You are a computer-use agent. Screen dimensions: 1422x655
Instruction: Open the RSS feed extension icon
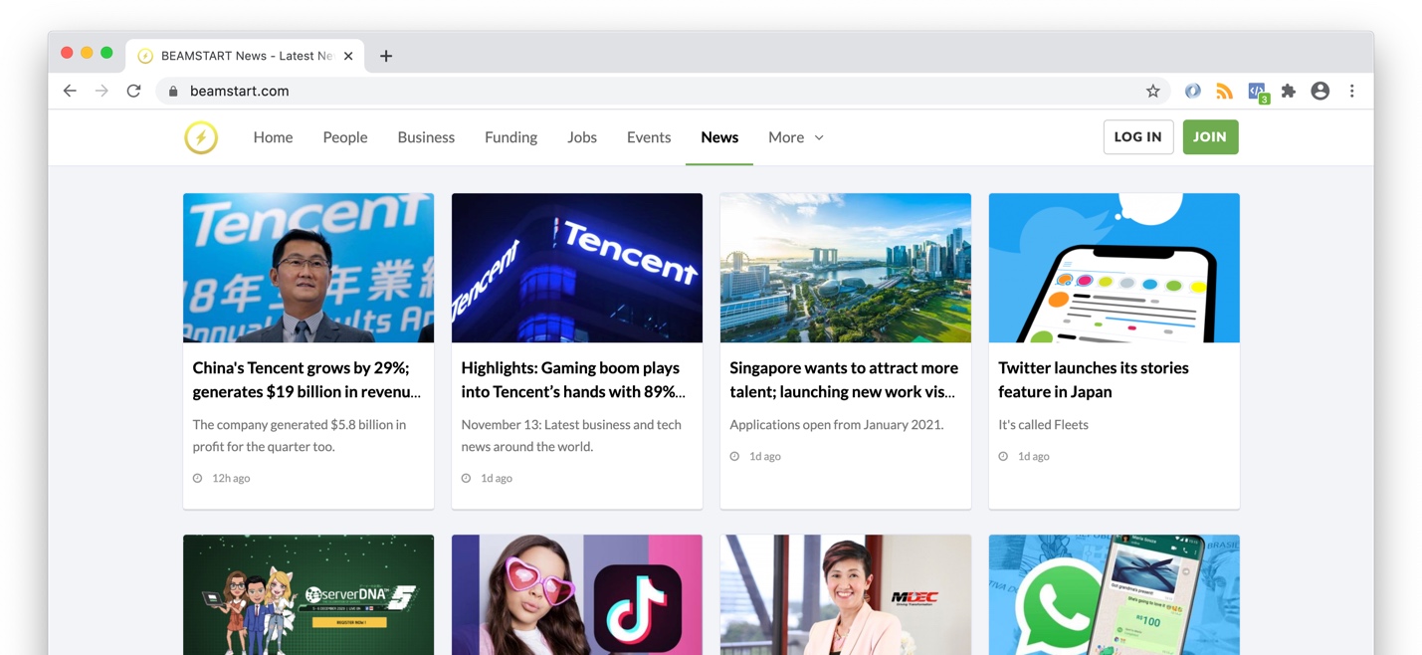(1224, 91)
